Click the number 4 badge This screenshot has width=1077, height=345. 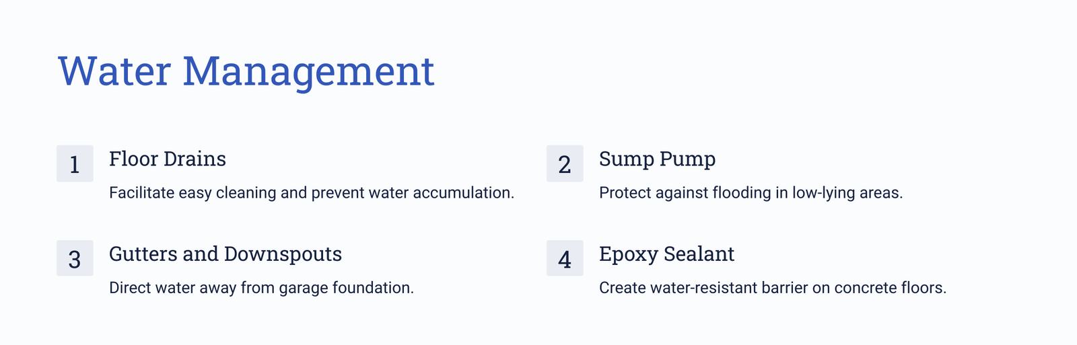565,258
